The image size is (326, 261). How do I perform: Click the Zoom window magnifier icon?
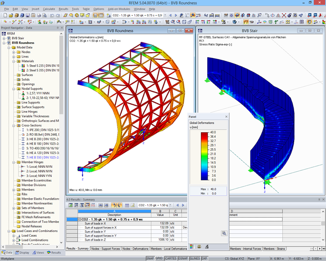(173, 21)
